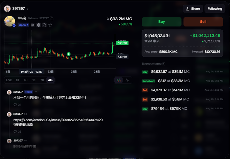
Task: Select the 7D timeframe tab
Action: point(42,80)
